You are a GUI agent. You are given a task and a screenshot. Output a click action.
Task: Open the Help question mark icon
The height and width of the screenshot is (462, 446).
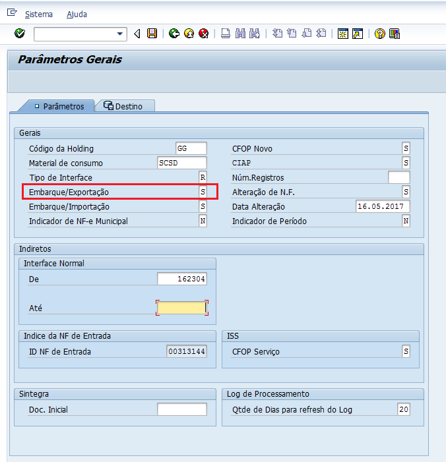(379, 34)
